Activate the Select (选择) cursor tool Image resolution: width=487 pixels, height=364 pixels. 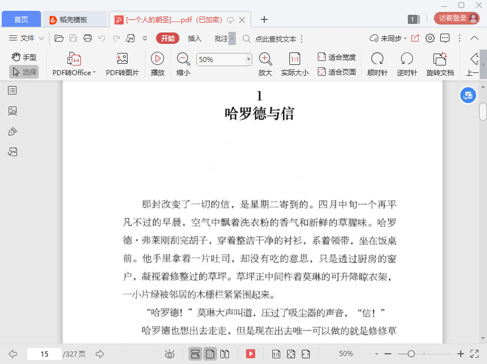coord(24,72)
